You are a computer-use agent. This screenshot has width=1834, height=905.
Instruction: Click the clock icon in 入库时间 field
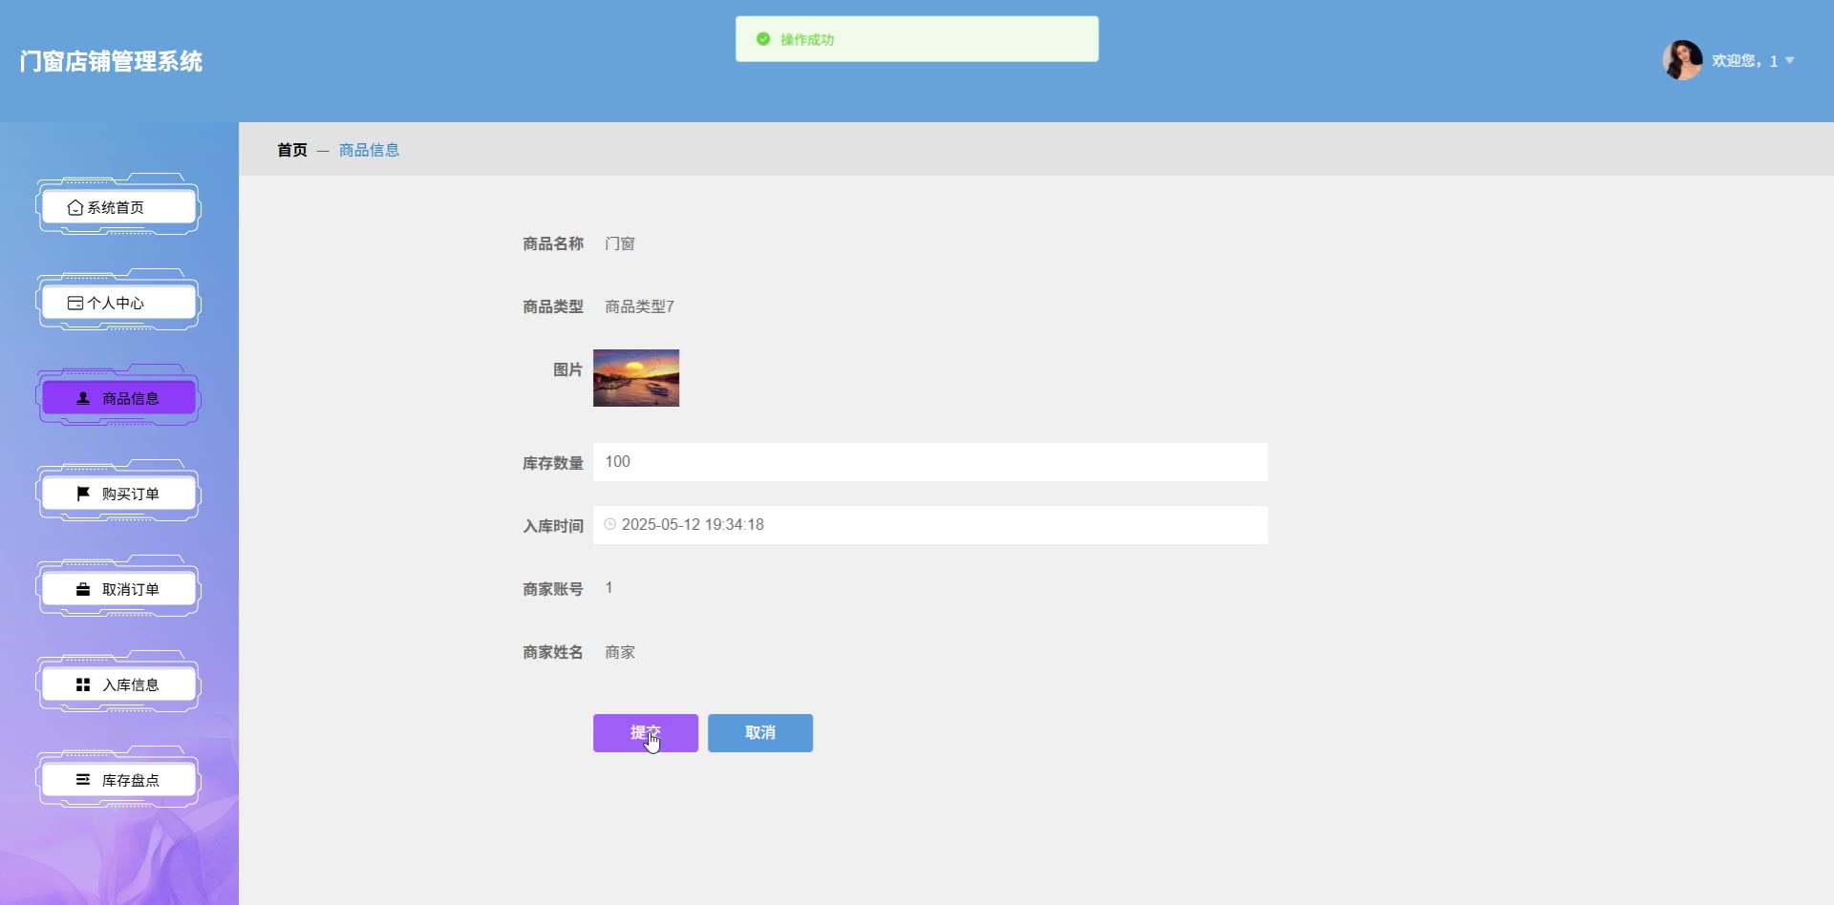(x=610, y=524)
